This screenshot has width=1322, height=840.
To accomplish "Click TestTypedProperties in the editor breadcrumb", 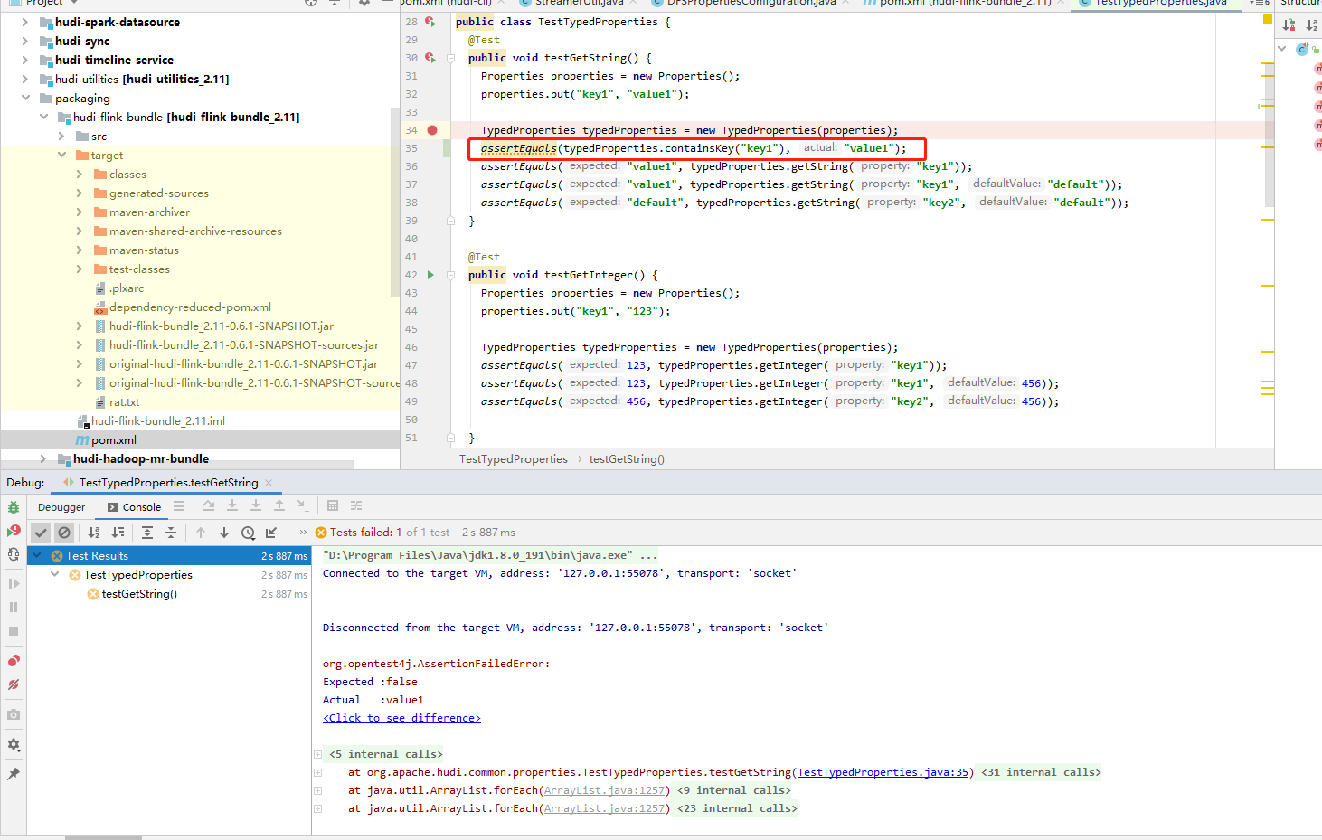I will tap(514, 459).
